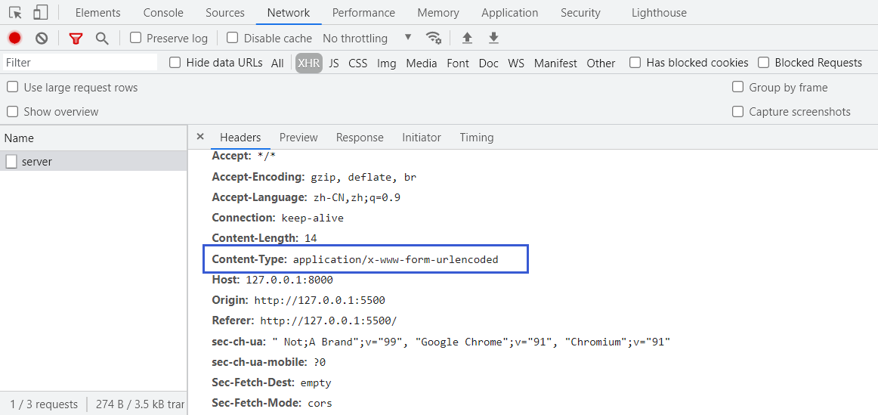The height and width of the screenshot is (415, 878).
Task: Click Accept-Language zh-CN value
Action: pyautogui.click(x=357, y=198)
